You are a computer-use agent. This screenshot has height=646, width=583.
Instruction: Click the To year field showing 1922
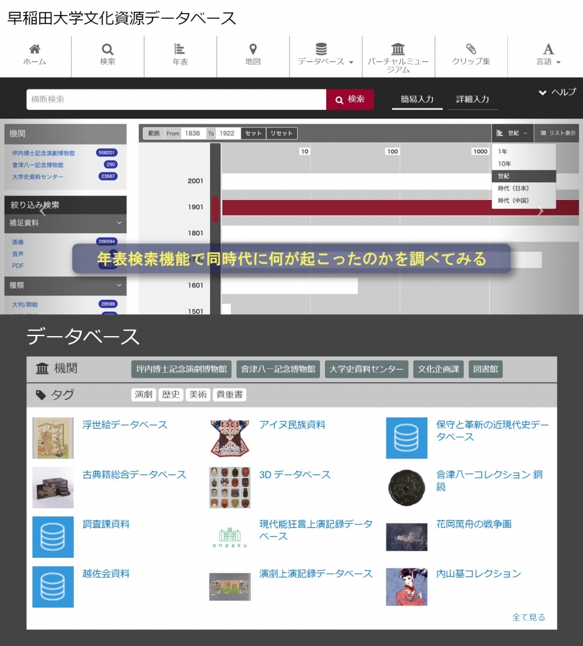pyautogui.click(x=228, y=133)
